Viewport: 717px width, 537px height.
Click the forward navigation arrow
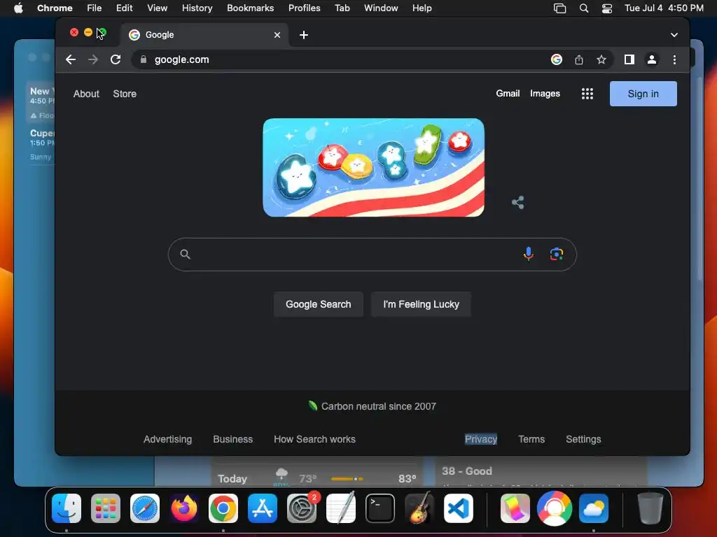coord(93,59)
